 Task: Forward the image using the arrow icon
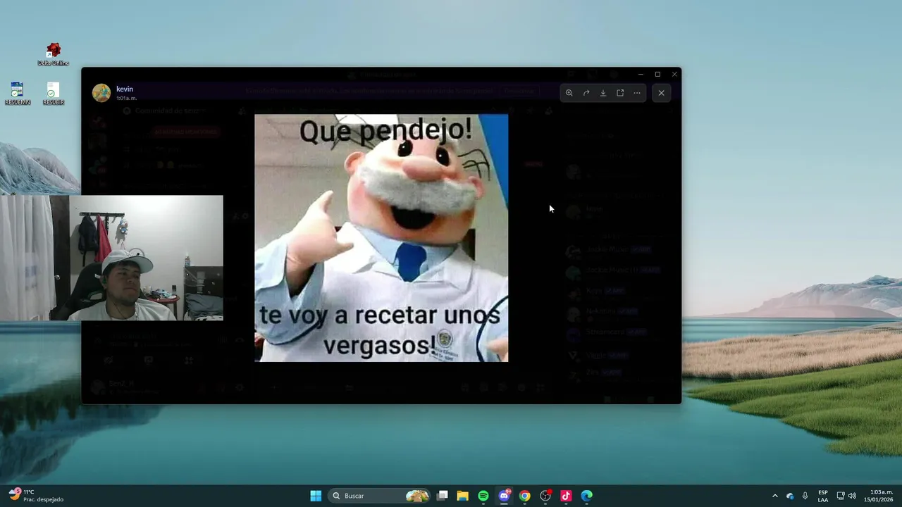tap(586, 93)
